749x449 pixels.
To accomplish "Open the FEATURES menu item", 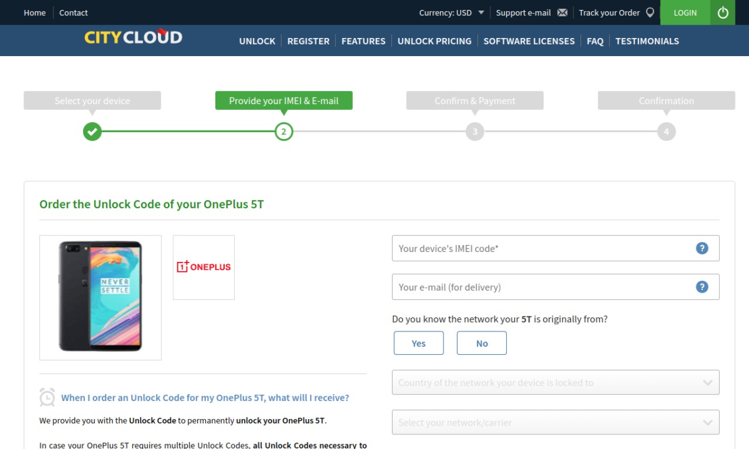I will (x=363, y=41).
